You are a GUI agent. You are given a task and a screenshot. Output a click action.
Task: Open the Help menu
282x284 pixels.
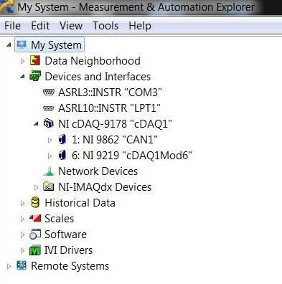click(140, 26)
